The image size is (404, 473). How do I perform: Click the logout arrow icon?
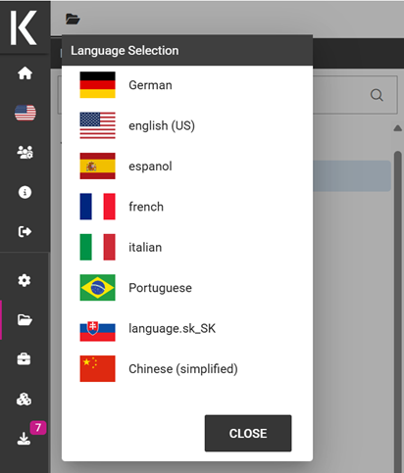tap(25, 232)
